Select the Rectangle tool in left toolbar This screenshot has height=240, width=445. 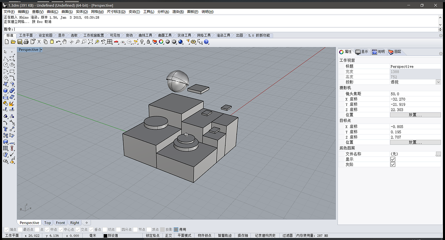tap(12, 71)
